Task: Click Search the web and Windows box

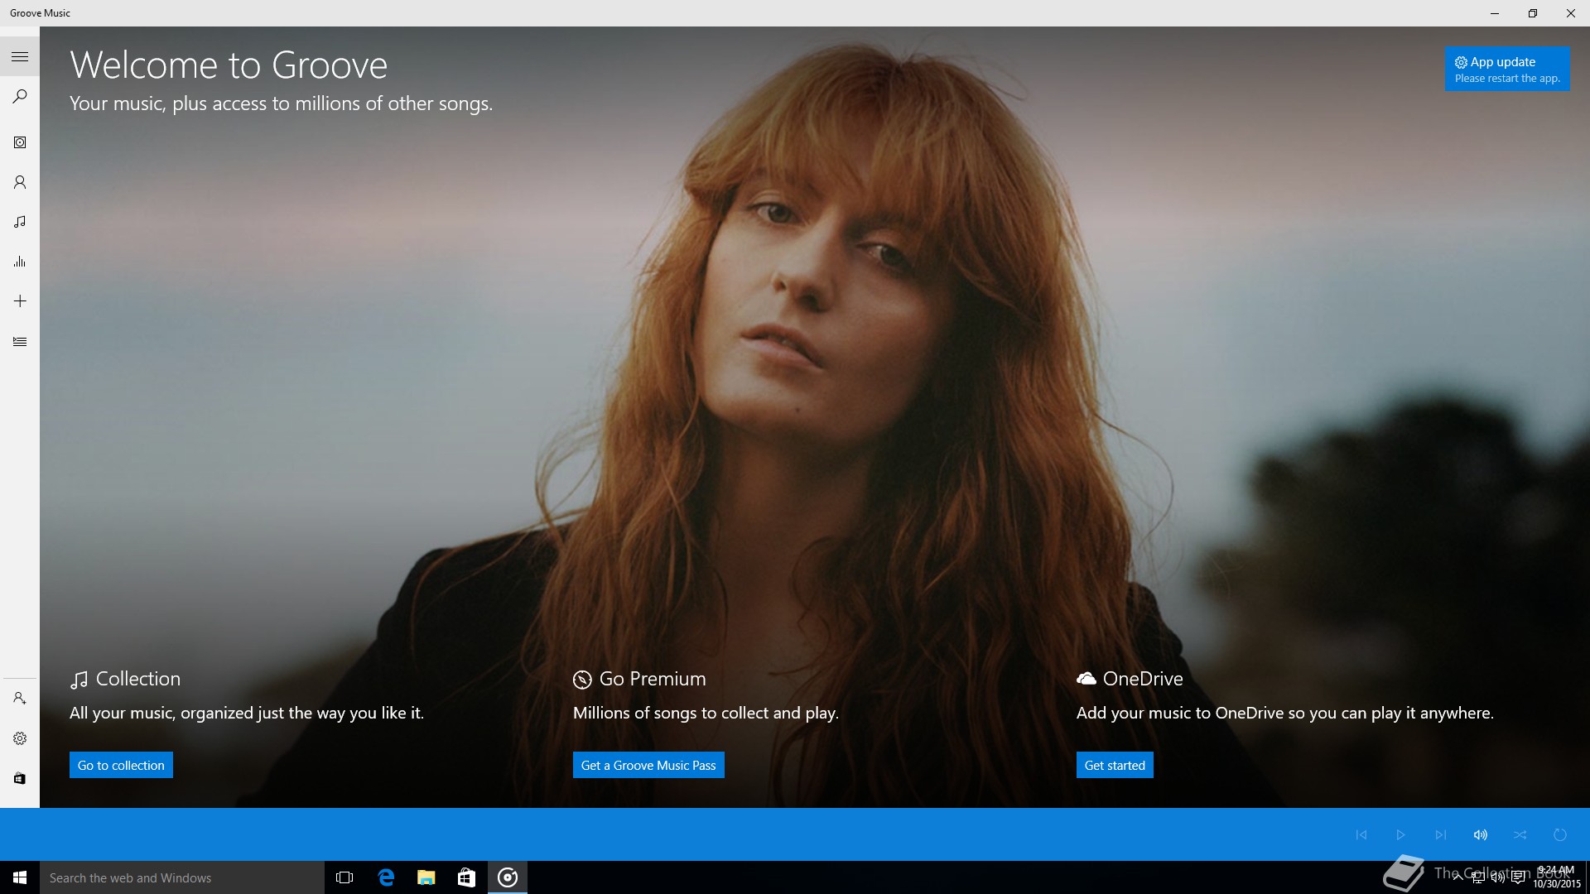Action: click(x=182, y=877)
